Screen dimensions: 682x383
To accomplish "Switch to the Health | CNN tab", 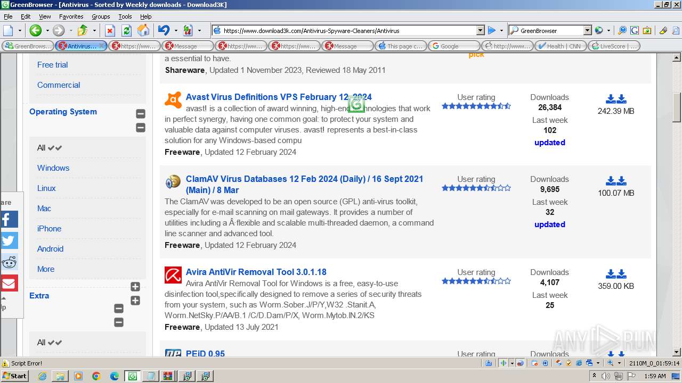I will tap(561, 46).
